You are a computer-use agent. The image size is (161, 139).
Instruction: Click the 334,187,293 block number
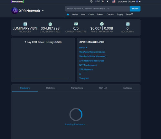(50, 28)
